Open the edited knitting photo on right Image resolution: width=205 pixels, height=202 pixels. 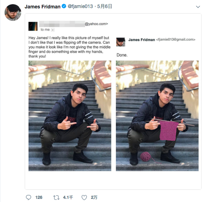(157, 116)
